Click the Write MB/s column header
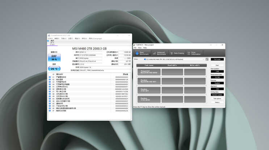The image size is (269, 150). tap(195, 65)
